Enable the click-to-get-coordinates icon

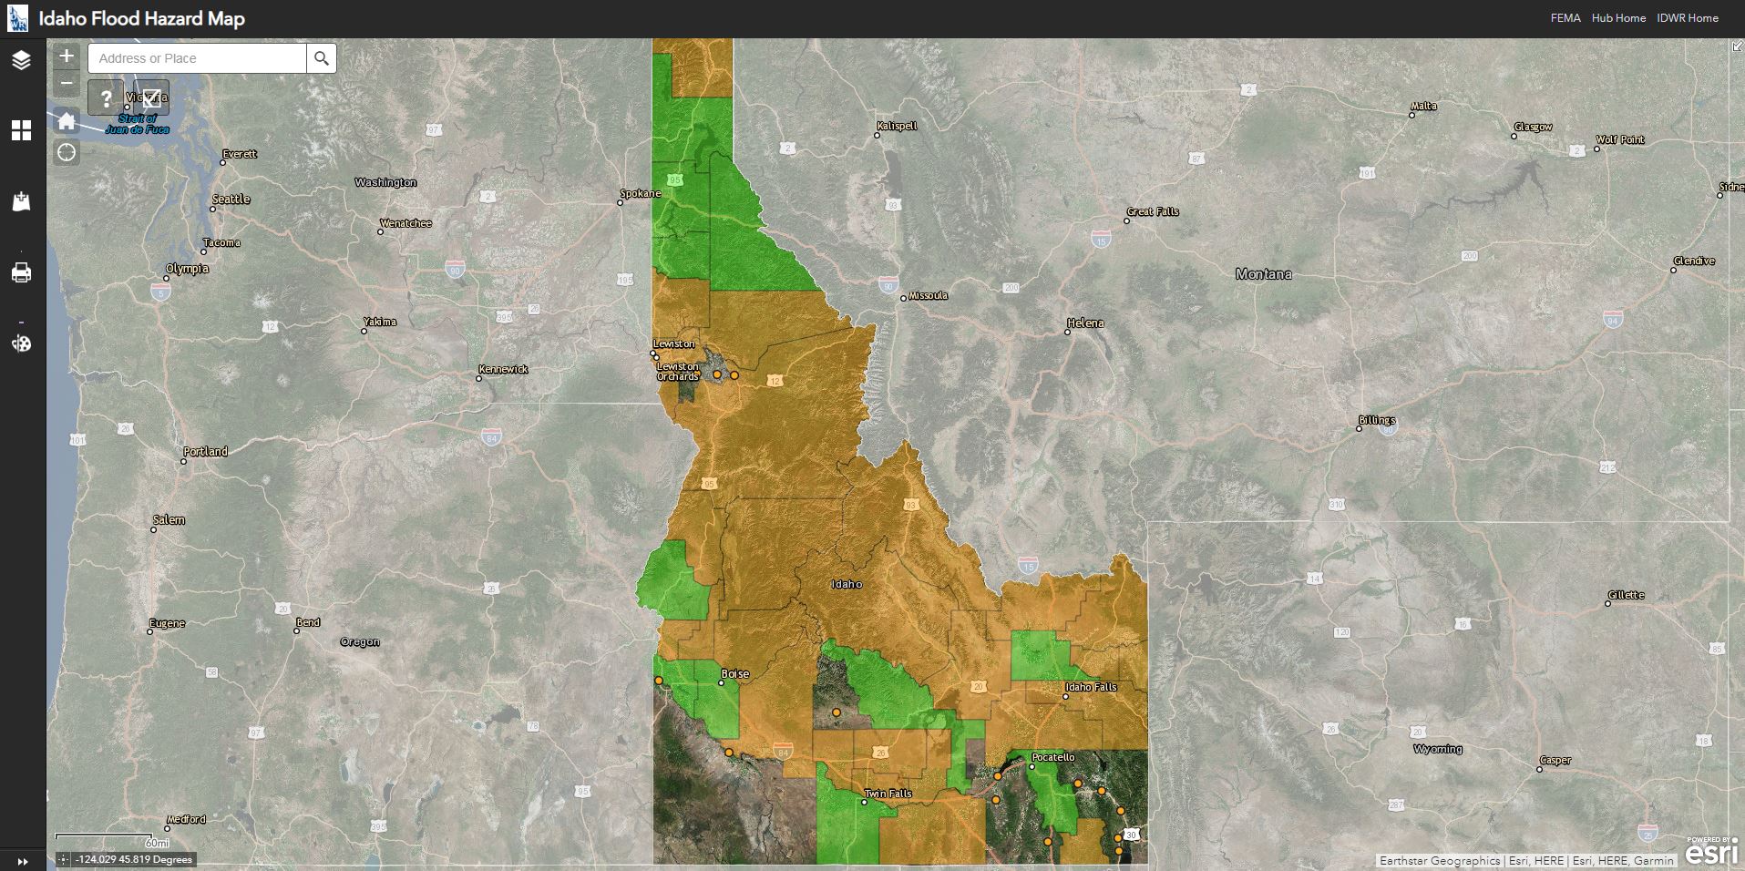63,859
